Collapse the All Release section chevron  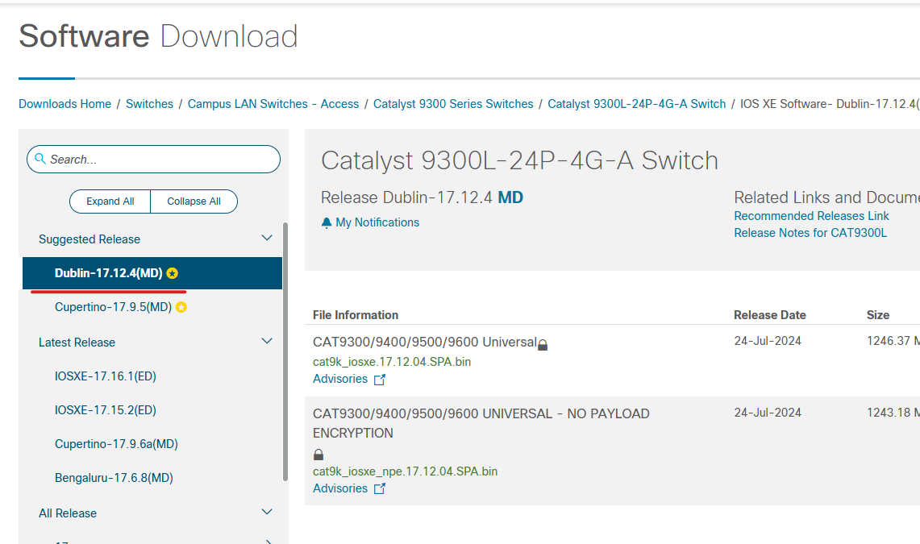pyautogui.click(x=267, y=512)
